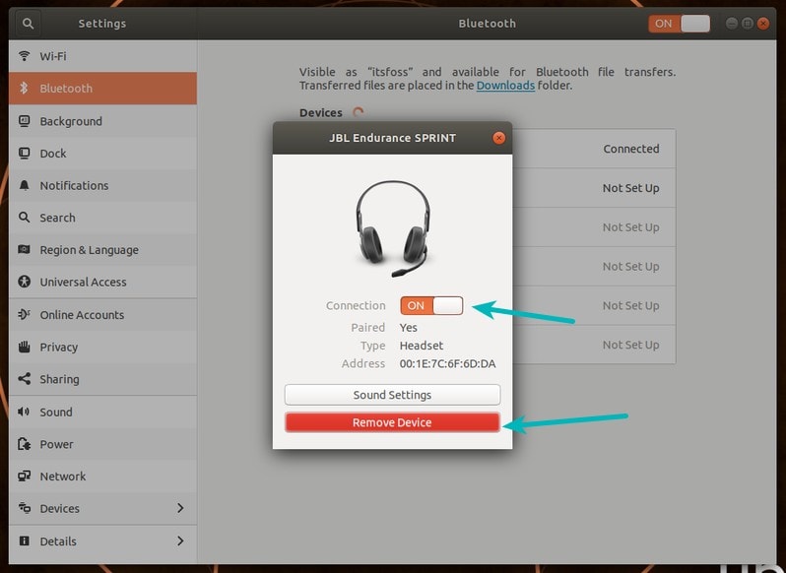Viewport: 786px width, 573px height.
Task: Click the Sound speaker icon
Action: pos(24,412)
